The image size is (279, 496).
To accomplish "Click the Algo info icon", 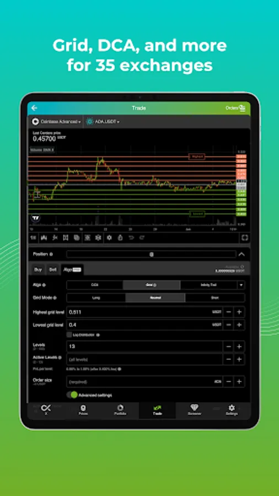I will [44, 285].
